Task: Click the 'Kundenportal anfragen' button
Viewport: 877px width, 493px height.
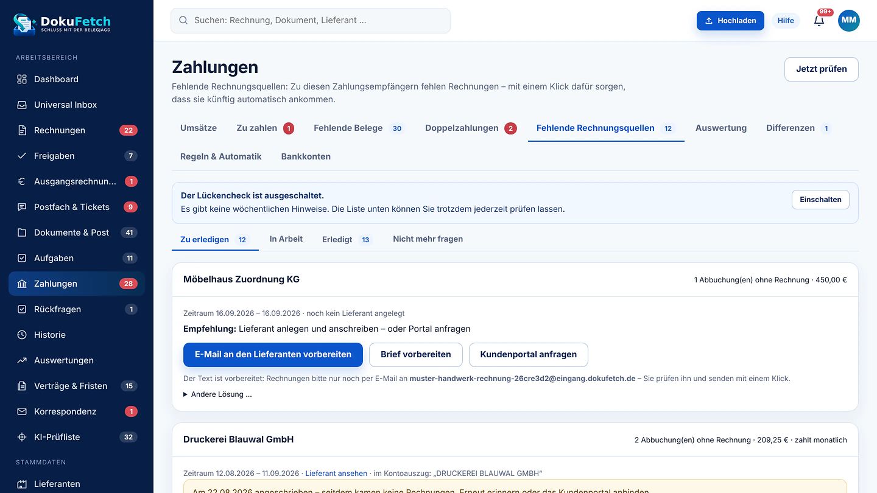Action: (529, 354)
